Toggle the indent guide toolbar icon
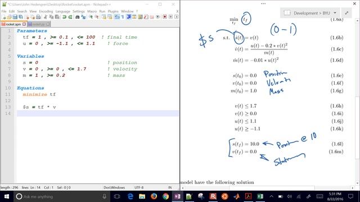This screenshot has width=360, height=202. (129, 17)
